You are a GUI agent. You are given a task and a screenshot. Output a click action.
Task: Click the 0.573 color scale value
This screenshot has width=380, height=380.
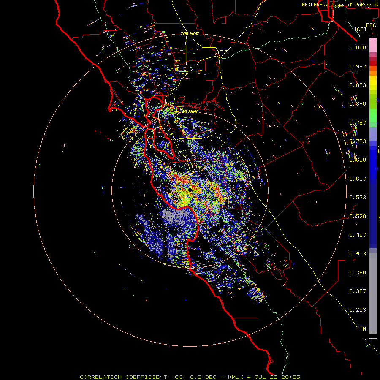pos(358,198)
